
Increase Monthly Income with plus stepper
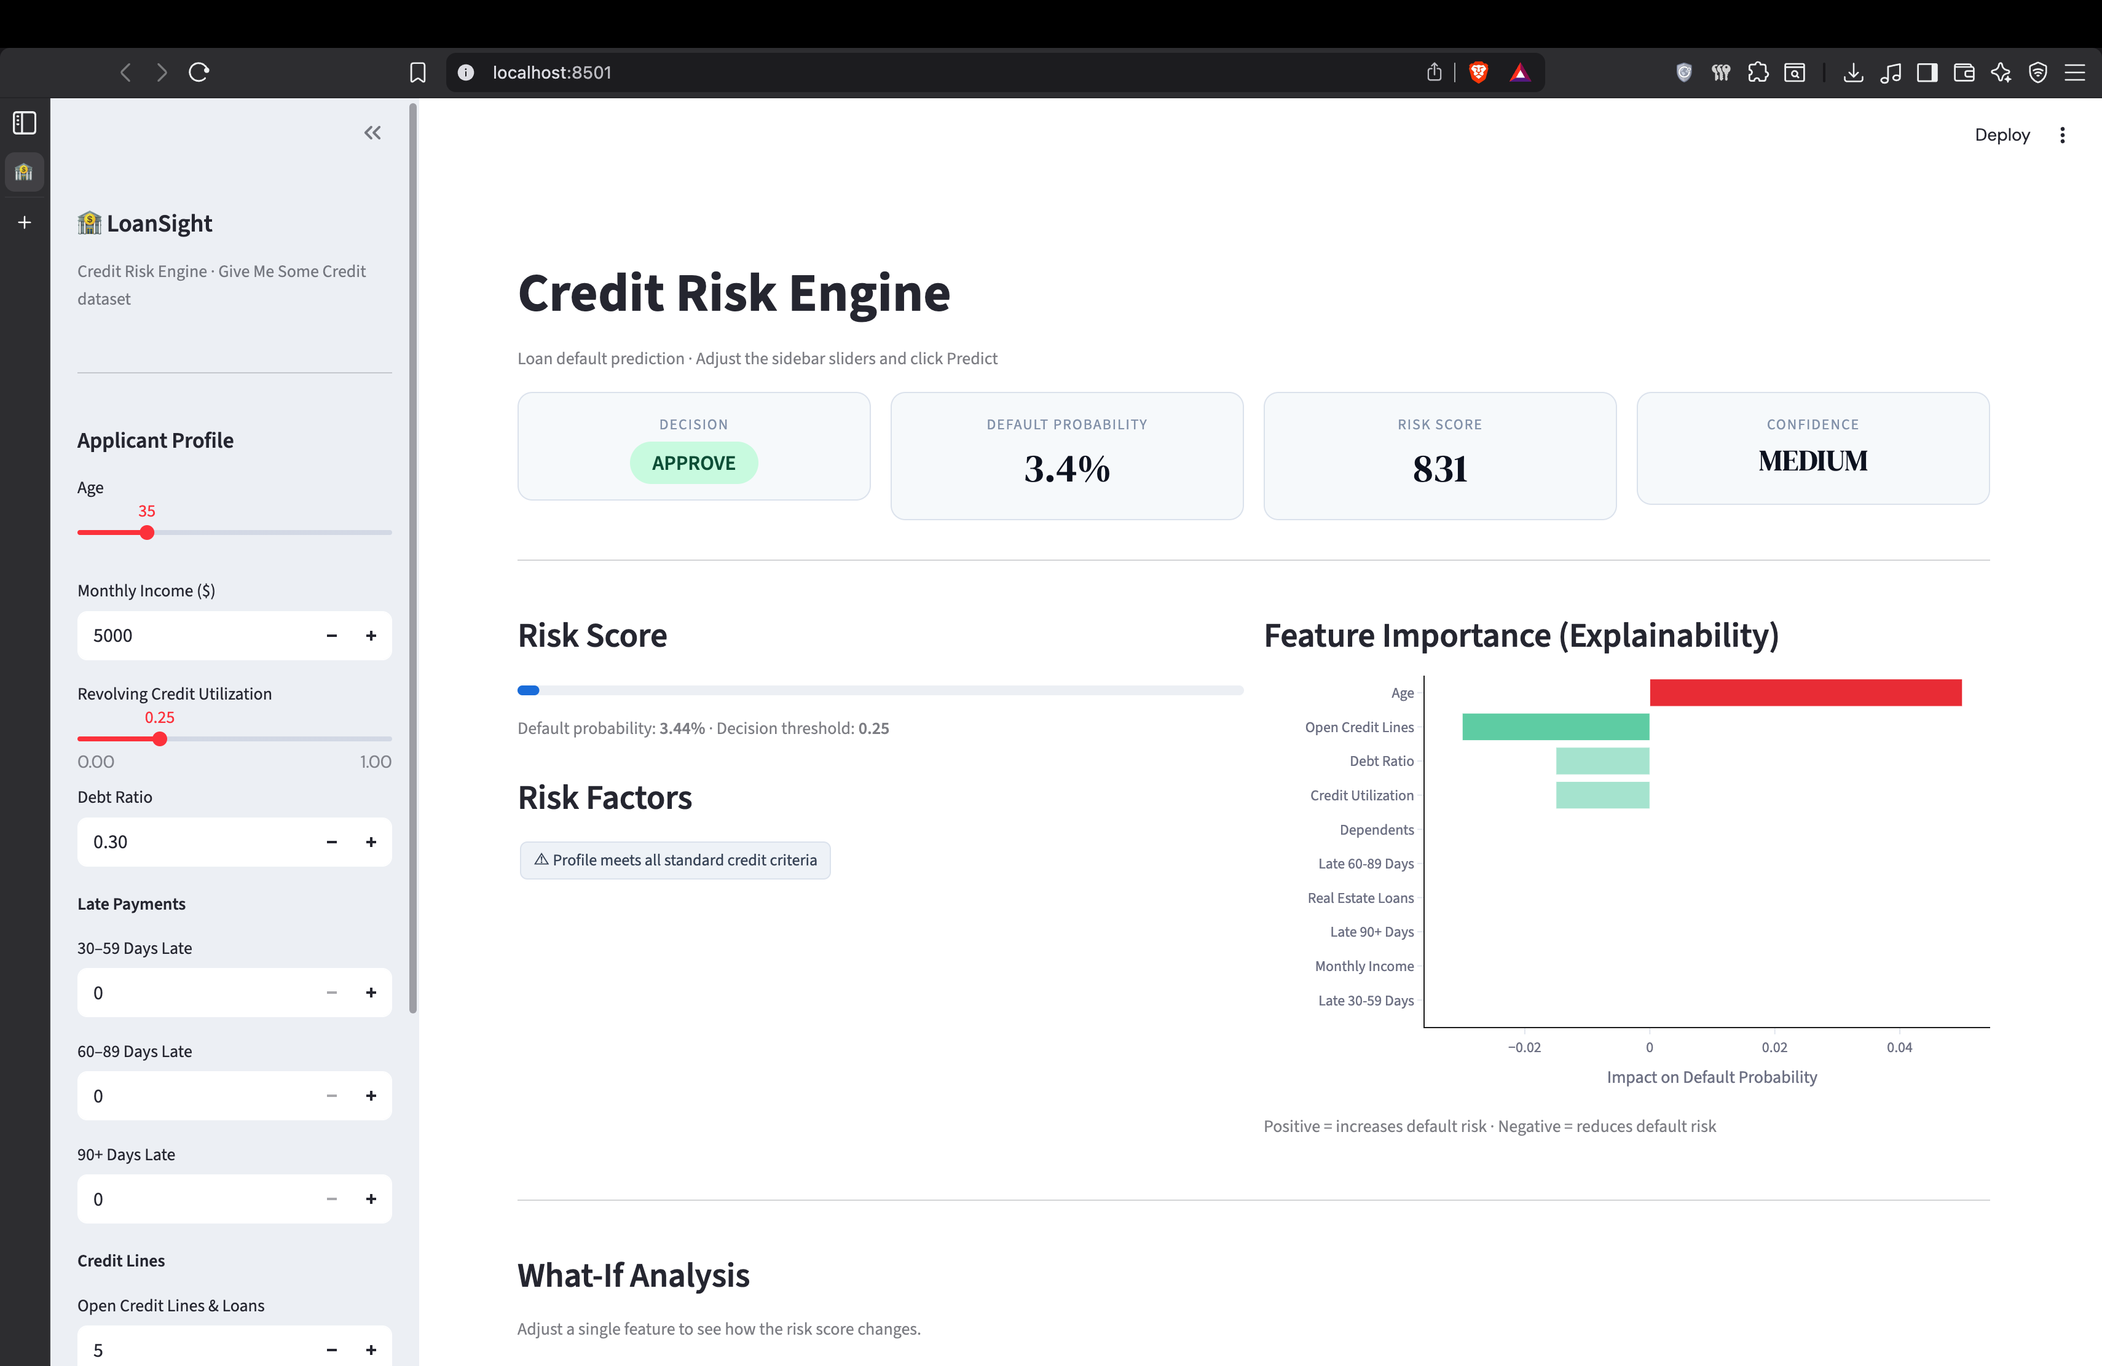[x=371, y=635]
